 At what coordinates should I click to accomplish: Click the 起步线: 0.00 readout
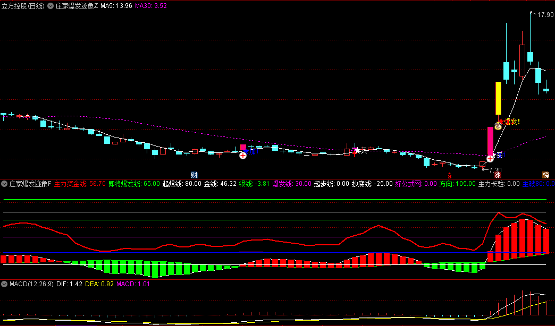tap(332, 184)
